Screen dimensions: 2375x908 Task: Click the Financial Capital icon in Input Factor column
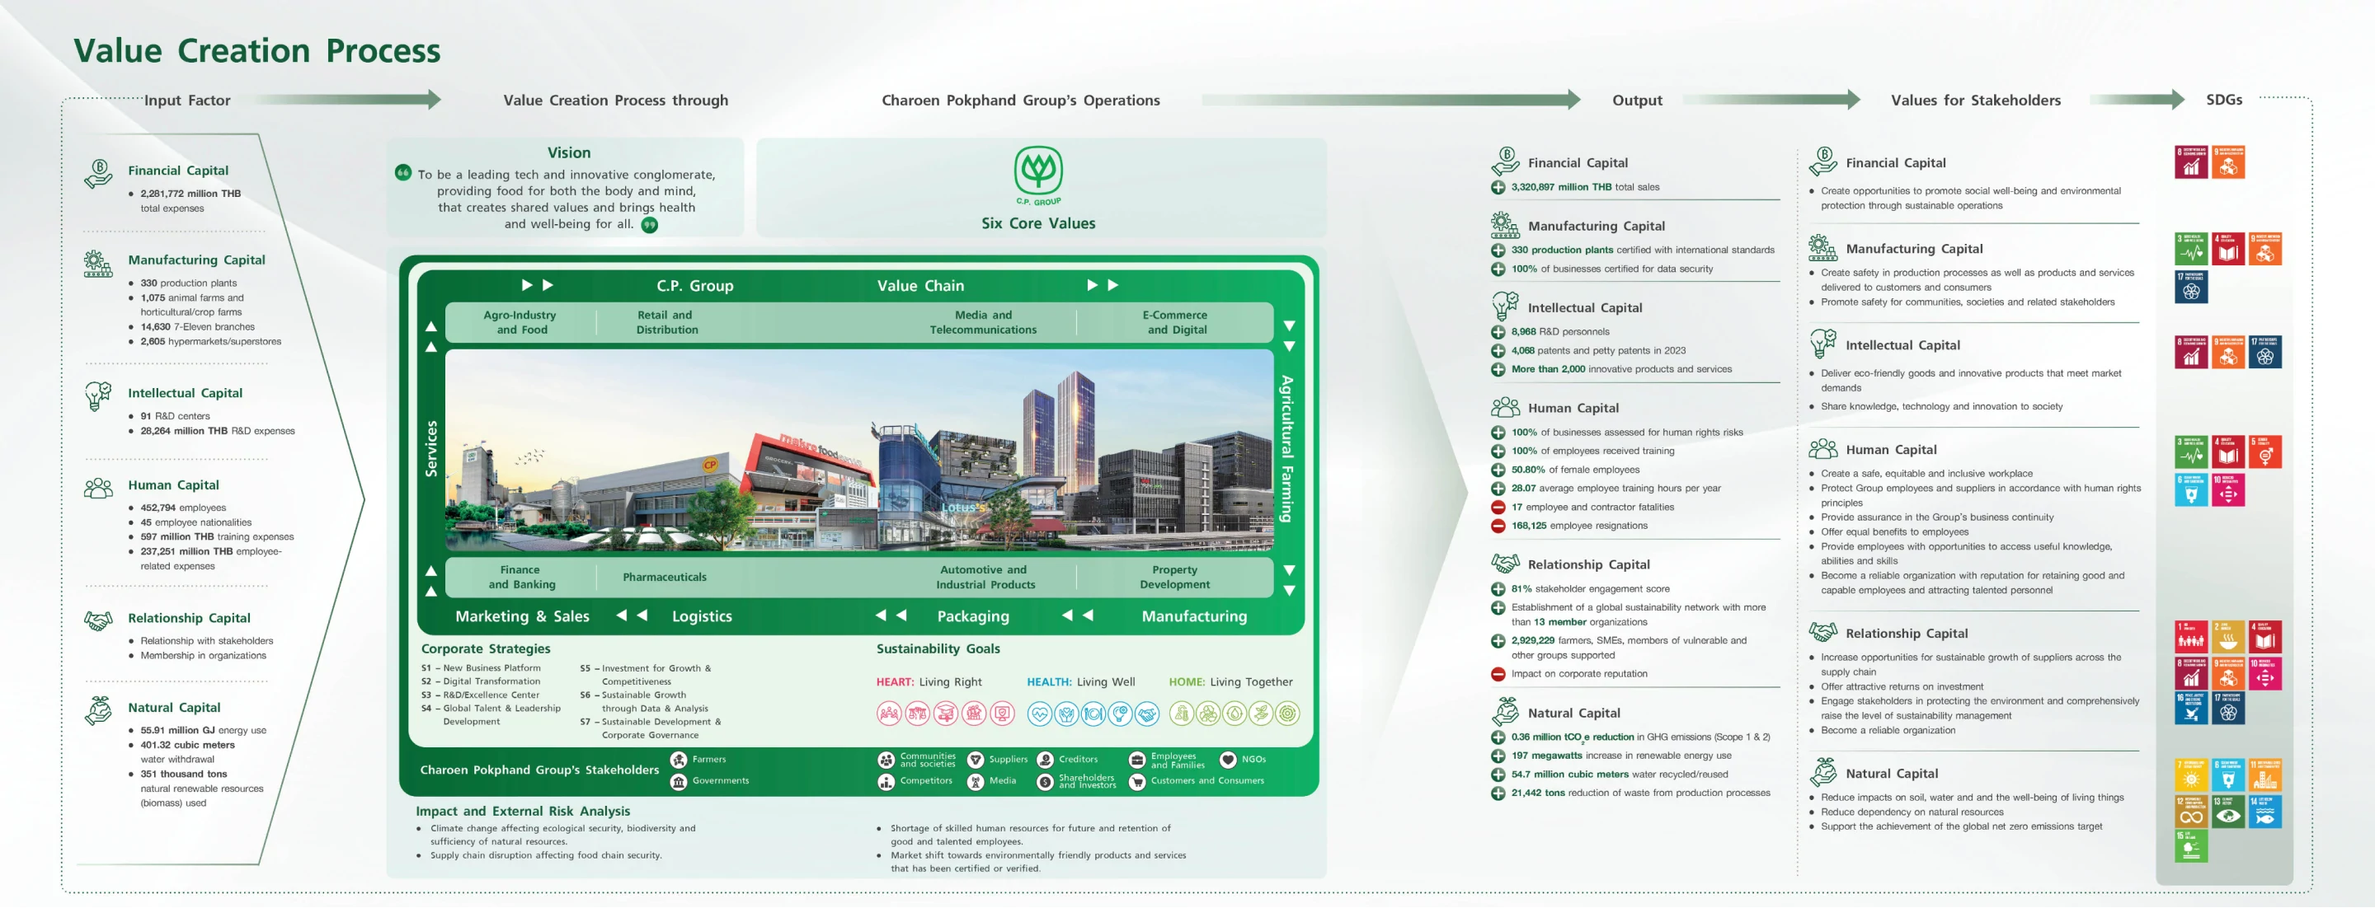(x=98, y=173)
